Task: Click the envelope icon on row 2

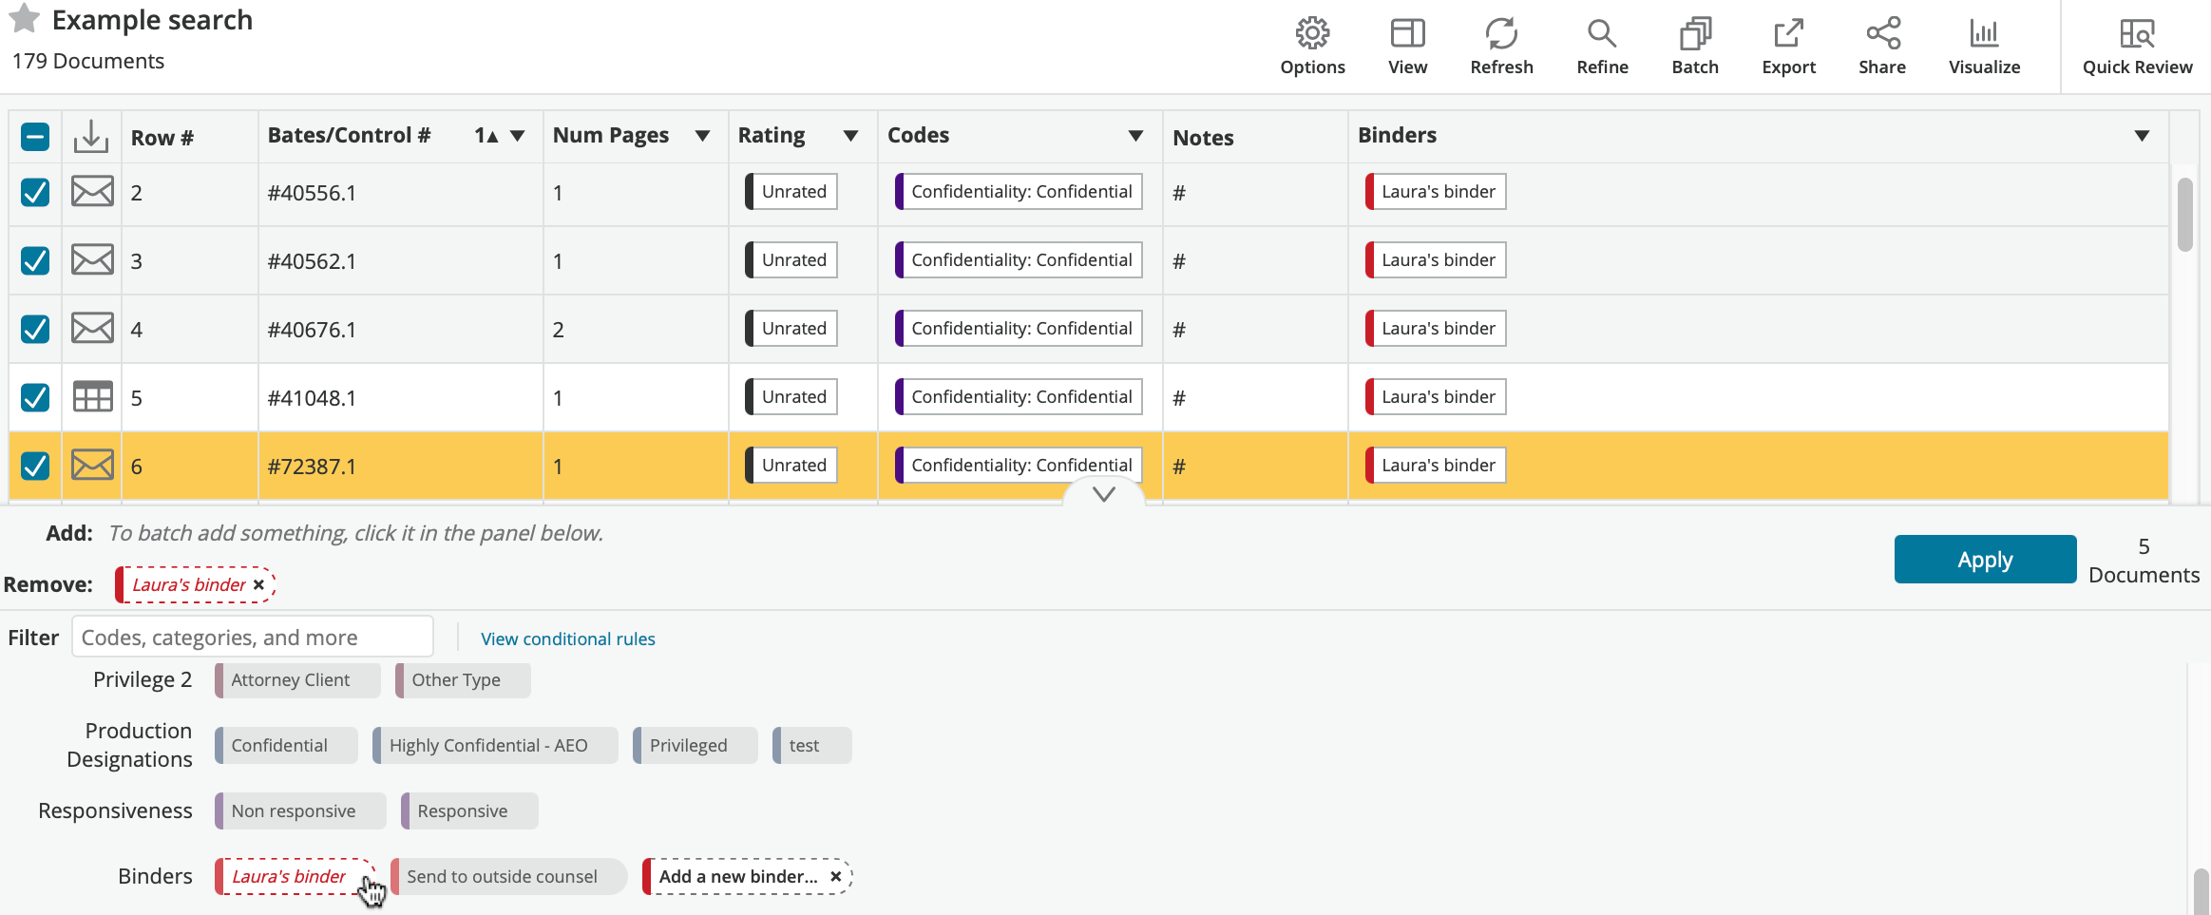Action: pos(91,191)
